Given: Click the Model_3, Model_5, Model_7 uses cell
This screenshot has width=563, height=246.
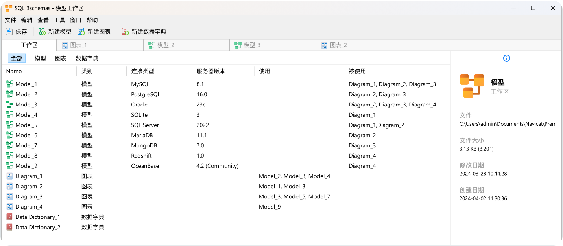Looking at the screenshot, I should [295, 196].
